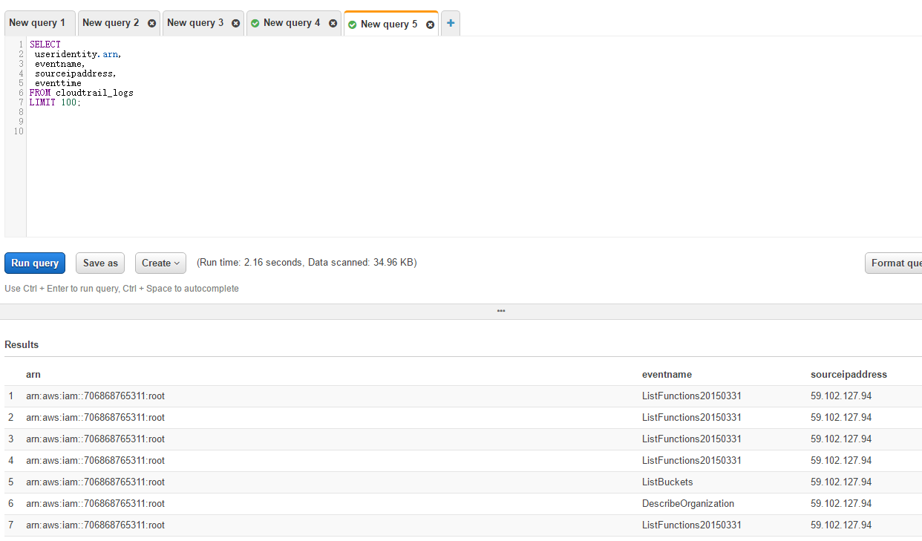Click the arn value in row 7
Screen dimensions: 922x541
click(x=95, y=525)
